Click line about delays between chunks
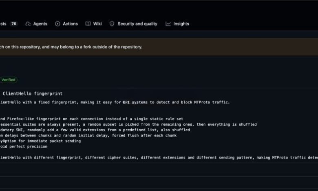Screen dimensions: 318x191 click(88, 135)
